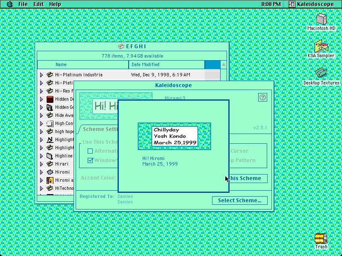The image size is (342, 256).
Task: Select the High Con document icon
Action: (50, 123)
